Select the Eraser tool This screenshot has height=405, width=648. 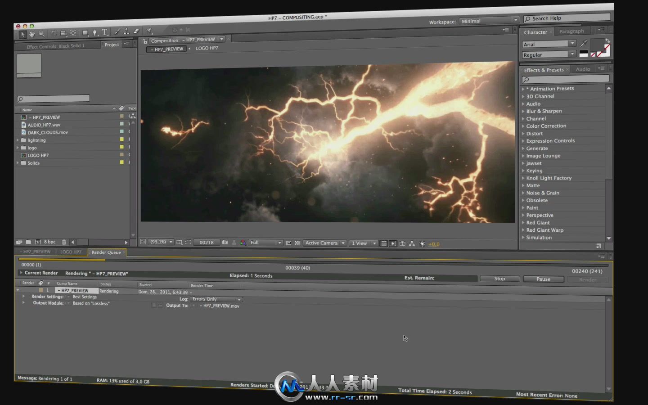point(136,31)
